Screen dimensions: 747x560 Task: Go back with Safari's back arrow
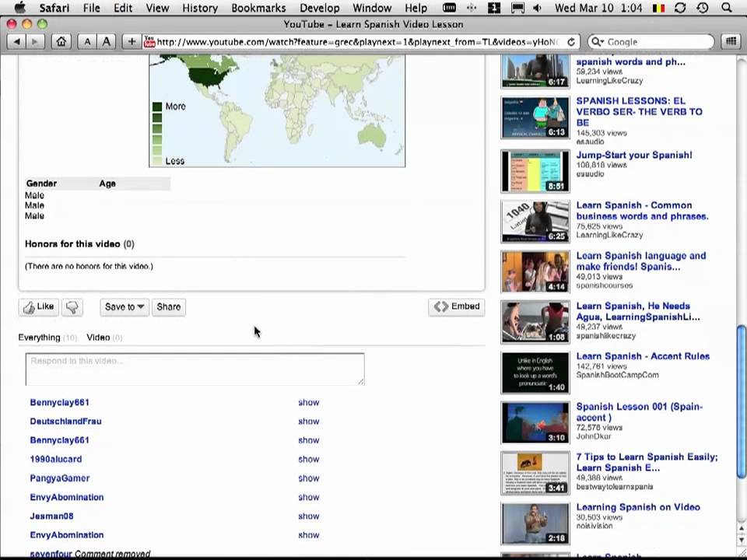point(16,42)
